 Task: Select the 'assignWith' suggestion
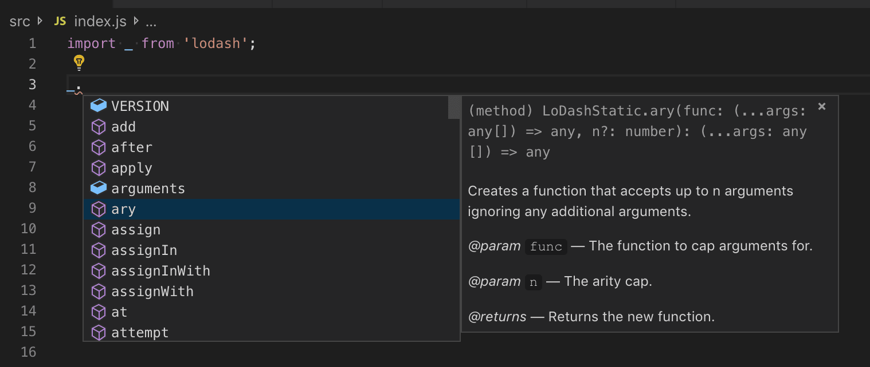point(152,290)
